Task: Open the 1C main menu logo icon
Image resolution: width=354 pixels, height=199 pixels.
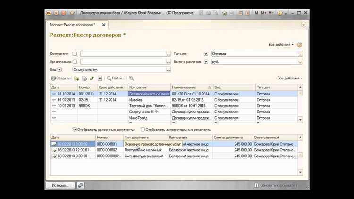Action: tap(49, 13)
